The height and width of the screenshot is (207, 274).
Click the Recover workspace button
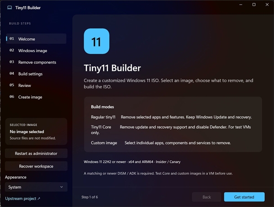point(36,166)
